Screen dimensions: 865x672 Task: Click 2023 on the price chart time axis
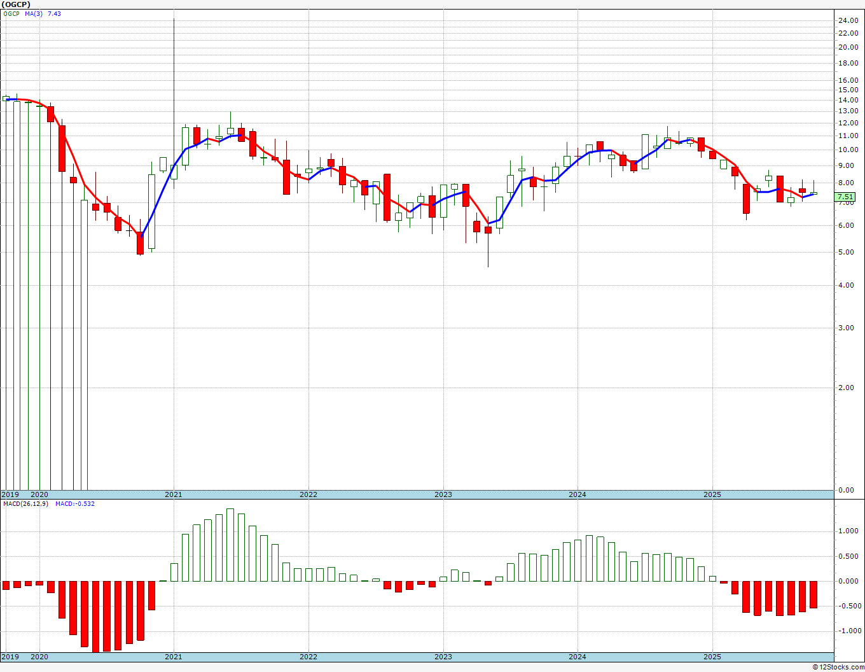443,494
